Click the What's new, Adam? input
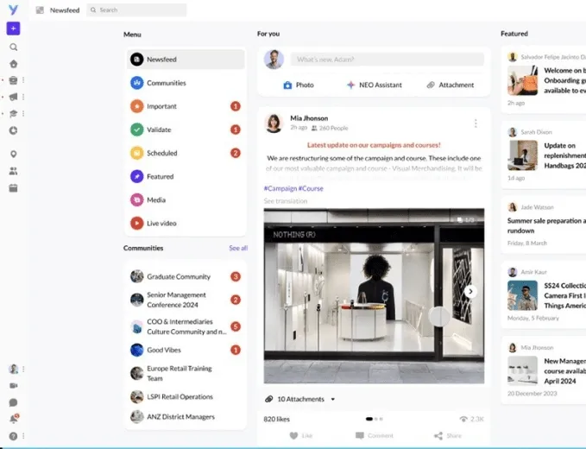Image resolution: width=586 pixels, height=449 pixels. click(388, 59)
